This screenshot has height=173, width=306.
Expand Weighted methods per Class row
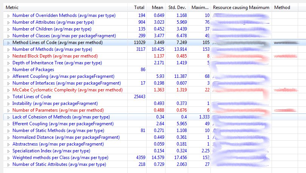click(8, 158)
